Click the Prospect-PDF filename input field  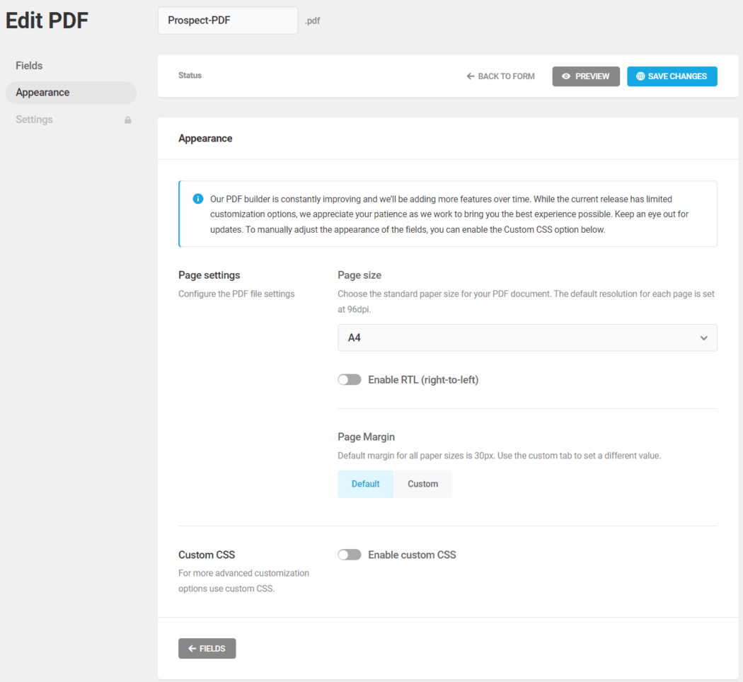227,21
